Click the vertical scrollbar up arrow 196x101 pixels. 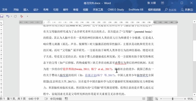(194, 22)
